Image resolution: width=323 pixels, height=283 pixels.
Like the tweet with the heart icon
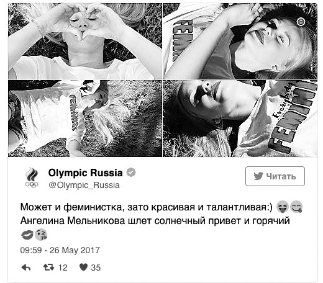point(84,267)
